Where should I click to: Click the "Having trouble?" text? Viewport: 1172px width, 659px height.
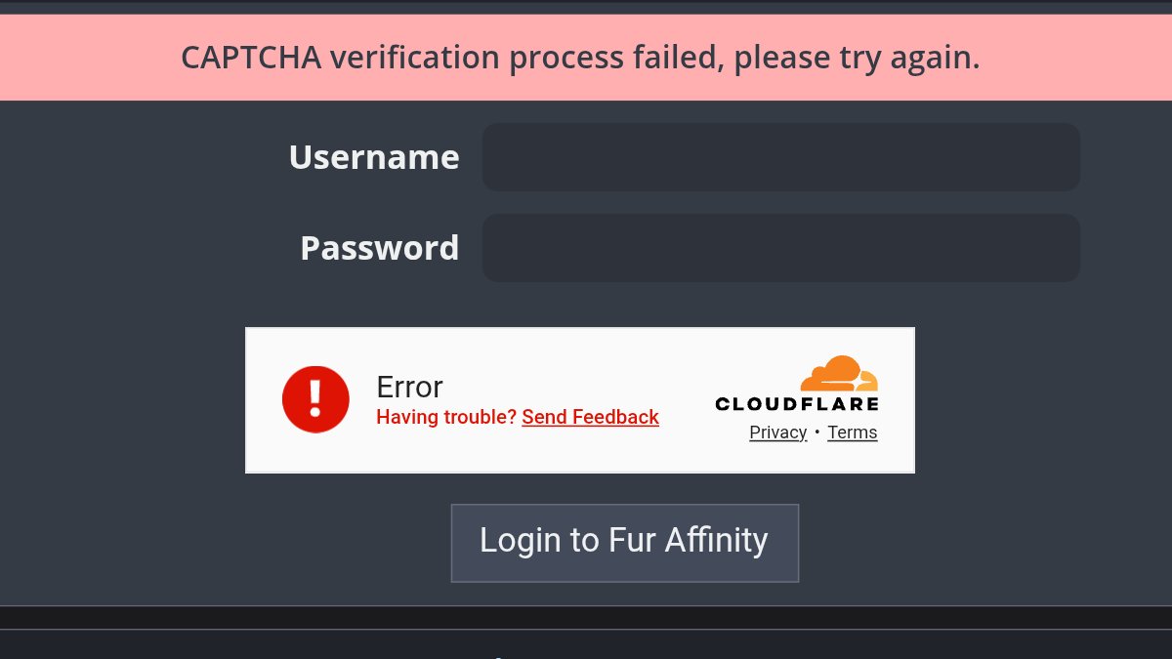(x=446, y=418)
